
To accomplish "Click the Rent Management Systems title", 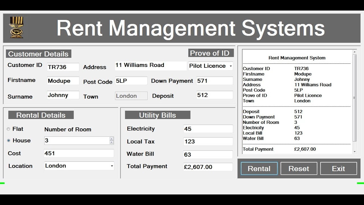I will (x=191, y=28).
